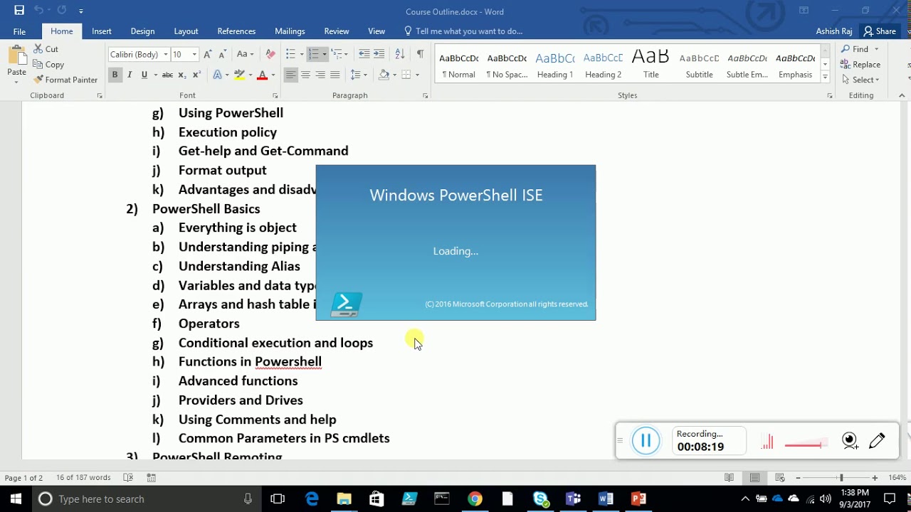Open Microsoft Edge from taskbar

point(312,498)
